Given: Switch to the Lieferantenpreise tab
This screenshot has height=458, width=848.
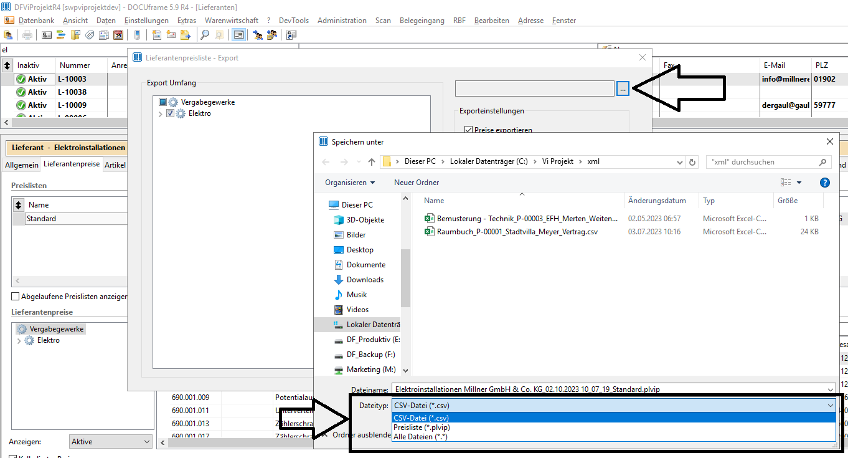Looking at the screenshot, I should 72,164.
